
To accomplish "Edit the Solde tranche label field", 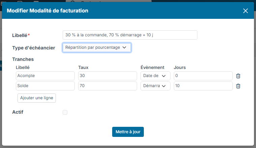I will (45, 86).
